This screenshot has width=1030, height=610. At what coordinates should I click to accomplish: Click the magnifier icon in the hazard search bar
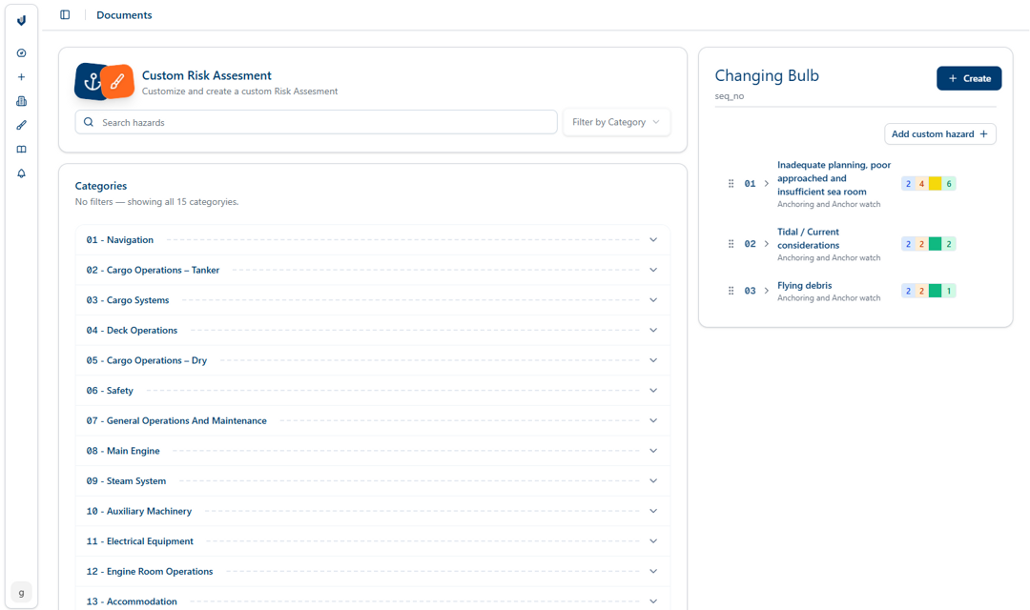point(88,122)
